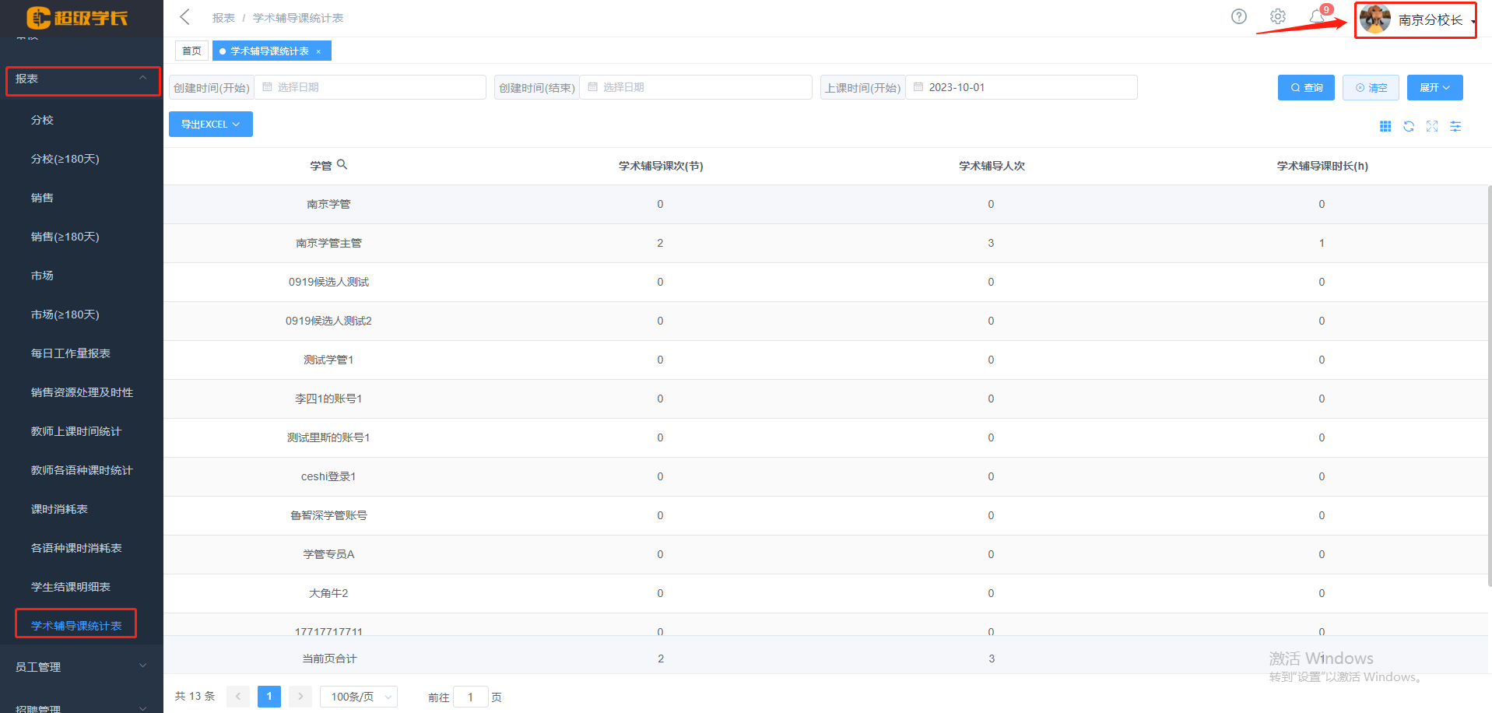Click the 上课时间(开始) date field
Image resolution: width=1492 pixels, height=713 pixels.
coord(1020,87)
